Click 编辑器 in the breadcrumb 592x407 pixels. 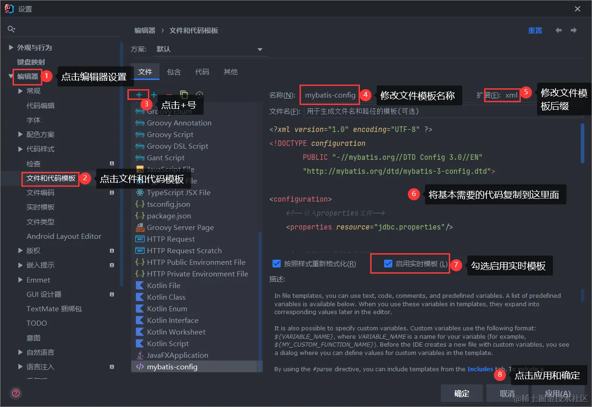pyautogui.click(x=145, y=30)
